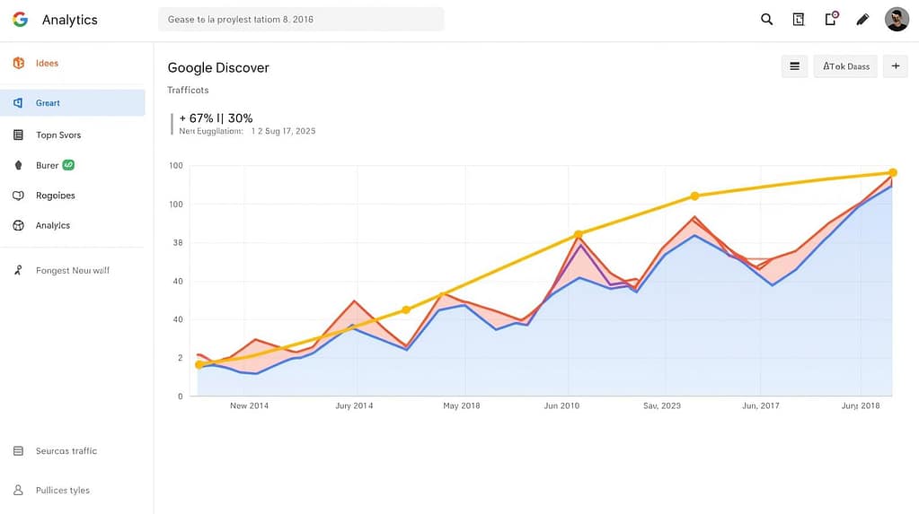919x514 pixels.
Task: Click the pencil edit icon
Action: 862,19
